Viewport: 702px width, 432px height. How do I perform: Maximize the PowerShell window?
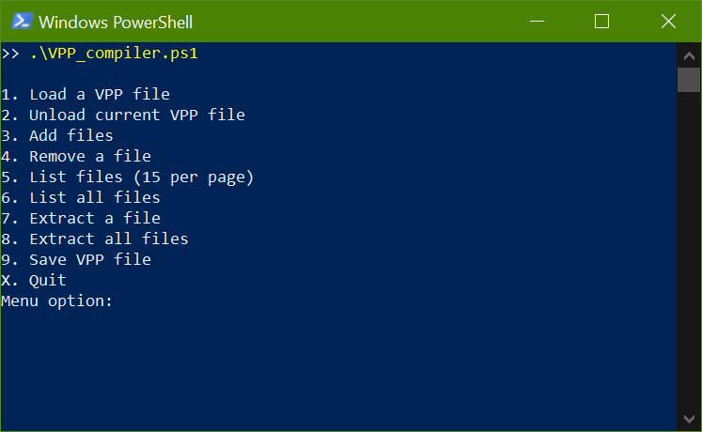pos(601,21)
